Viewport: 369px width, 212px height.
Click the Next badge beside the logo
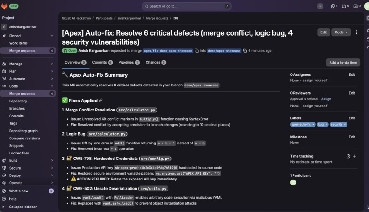click(x=14, y=6)
